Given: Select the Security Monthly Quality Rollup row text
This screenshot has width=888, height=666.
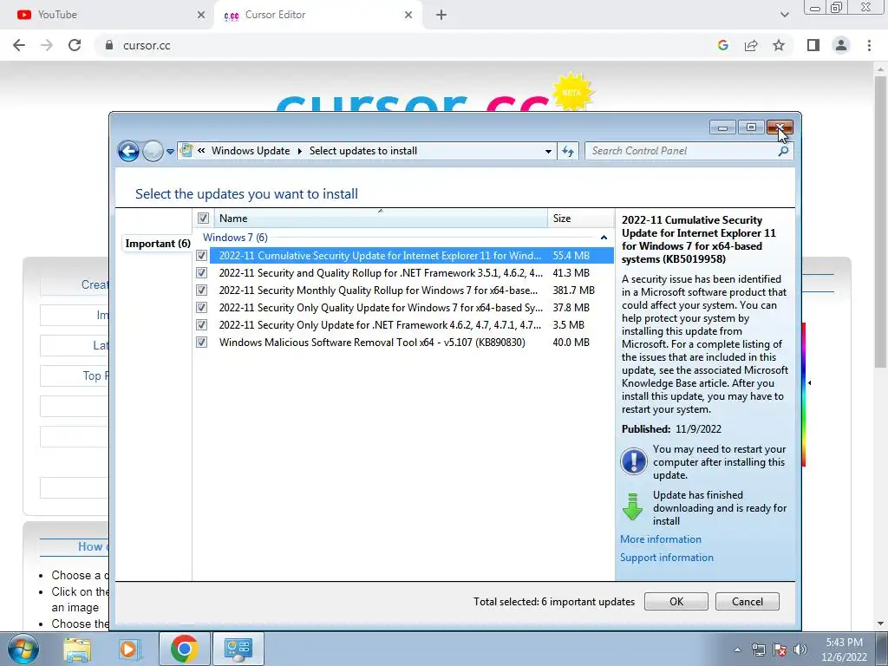Looking at the screenshot, I should coord(378,290).
